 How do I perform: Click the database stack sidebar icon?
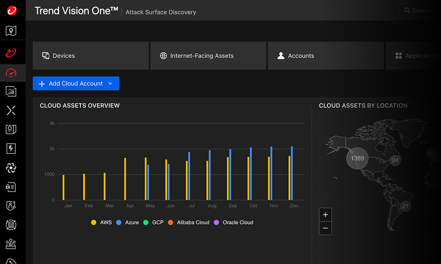(x=11, y=224)
